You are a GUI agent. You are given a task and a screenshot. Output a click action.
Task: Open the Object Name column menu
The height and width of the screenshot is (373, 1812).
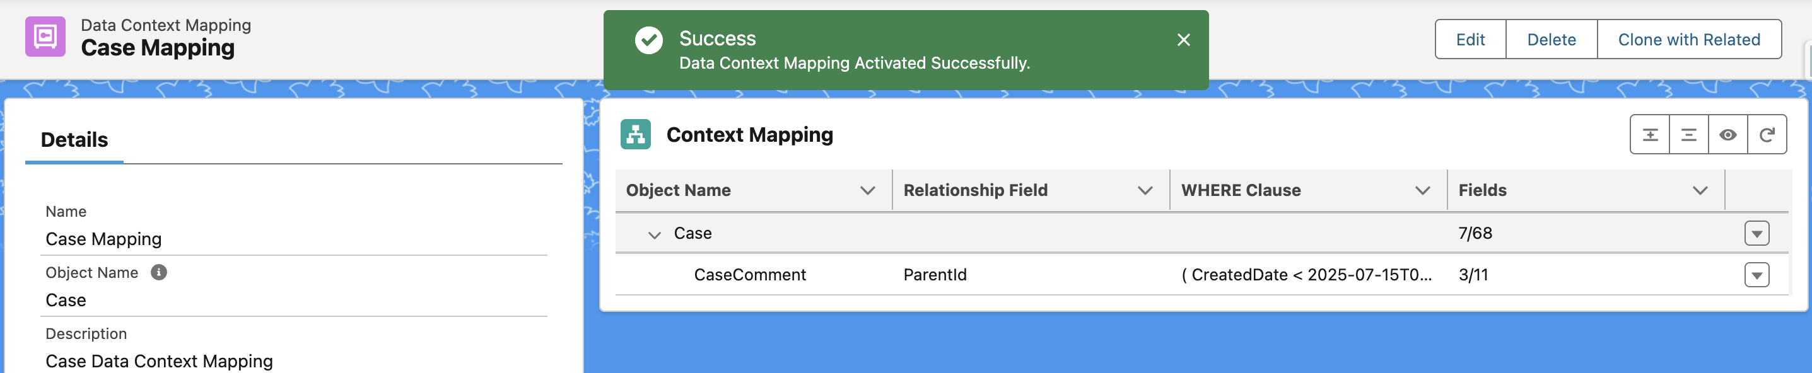point(867,190)
